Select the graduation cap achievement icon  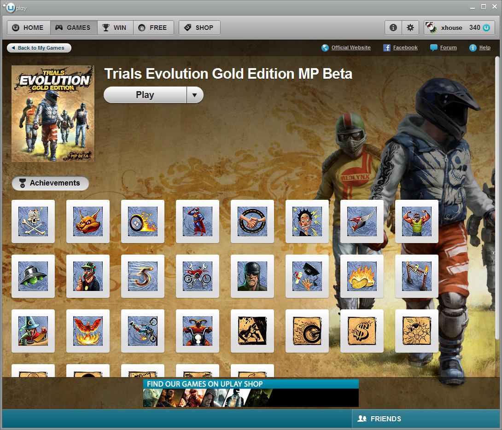click(307, 276)
